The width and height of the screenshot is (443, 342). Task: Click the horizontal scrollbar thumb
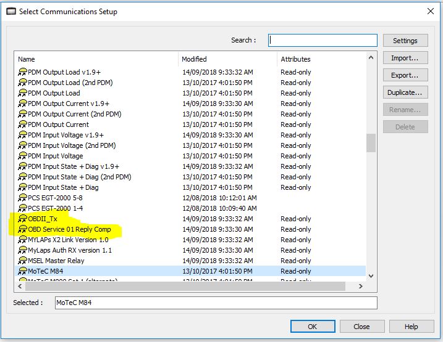pyautogui.click(x=185, y=286)
